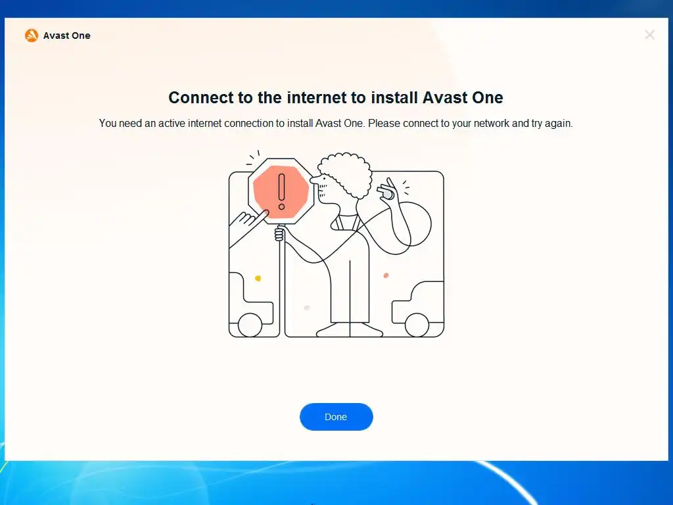The image size is (673, 505).
Task: Click the 'Connect to the internet' heading
Action: pos(336,97)
